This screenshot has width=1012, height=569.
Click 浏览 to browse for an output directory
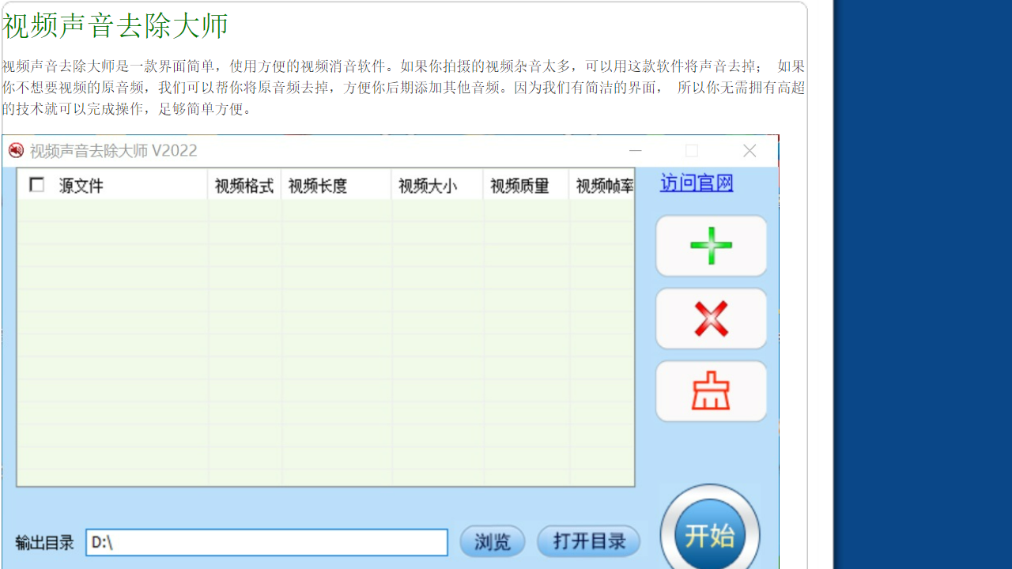click(x=492, y=541)
